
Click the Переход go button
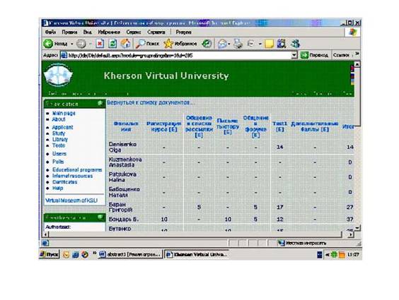coord(315,55)
